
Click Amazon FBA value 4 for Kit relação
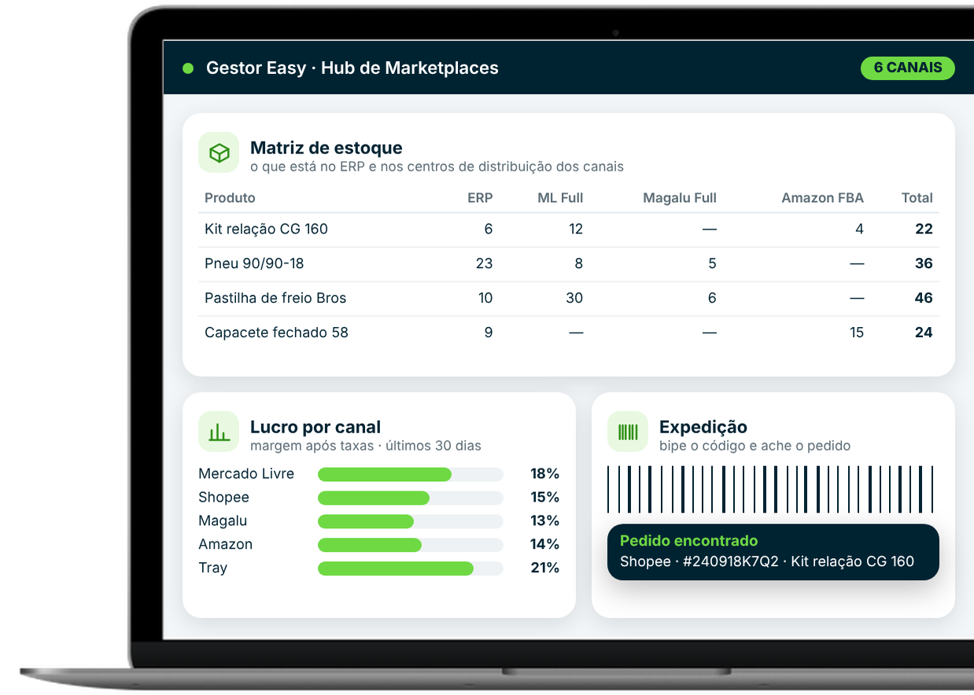pos(859,230)
